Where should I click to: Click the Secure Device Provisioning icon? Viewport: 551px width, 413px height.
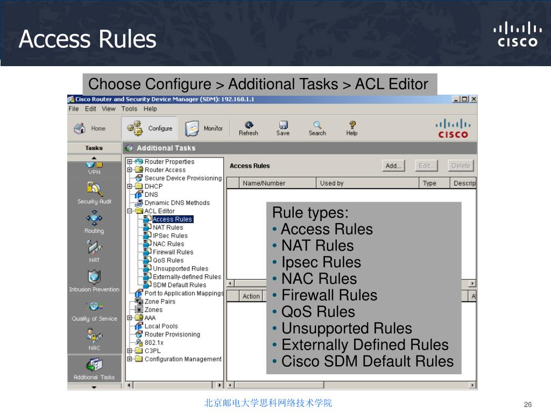[x=139, y=178]
